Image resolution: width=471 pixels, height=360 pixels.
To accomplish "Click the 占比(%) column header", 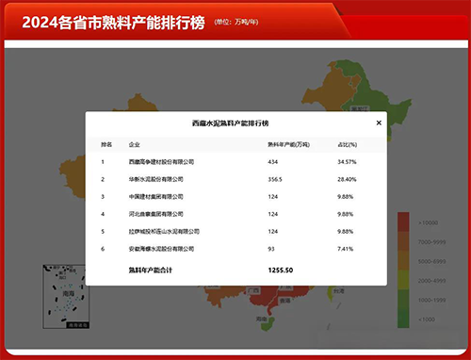I will coord(347,144).
